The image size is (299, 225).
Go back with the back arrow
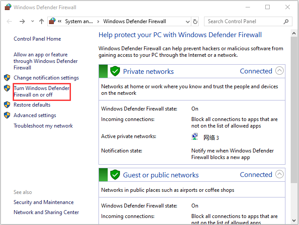pos(9,21)
